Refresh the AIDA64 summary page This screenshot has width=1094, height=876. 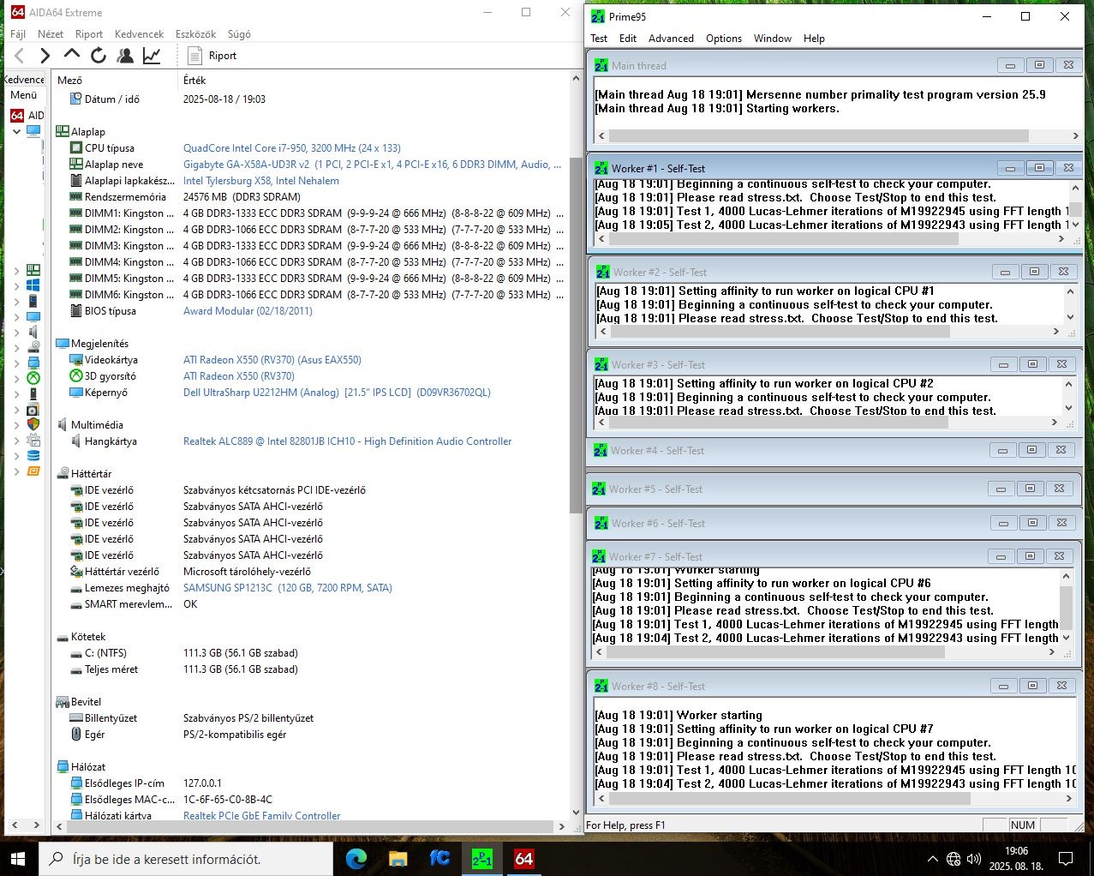point(99,56)
